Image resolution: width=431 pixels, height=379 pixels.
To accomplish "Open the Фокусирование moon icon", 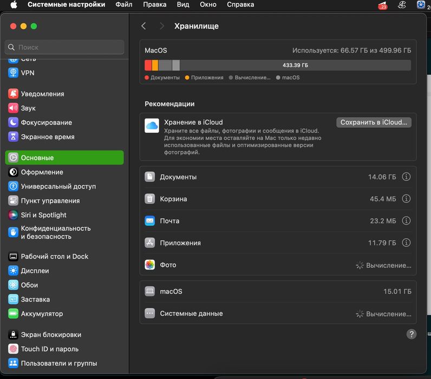I will coord(13,122).
